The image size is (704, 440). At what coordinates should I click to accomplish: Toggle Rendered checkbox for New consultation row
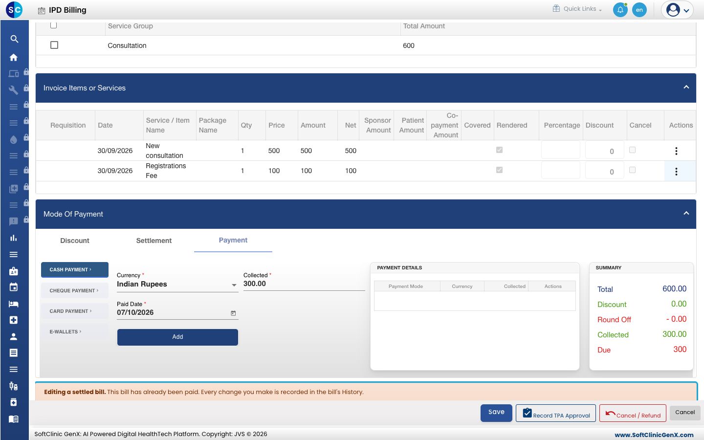tap(499, 150)
